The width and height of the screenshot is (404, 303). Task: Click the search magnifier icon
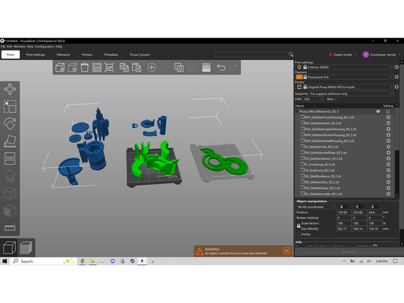(x=291, y=55)
